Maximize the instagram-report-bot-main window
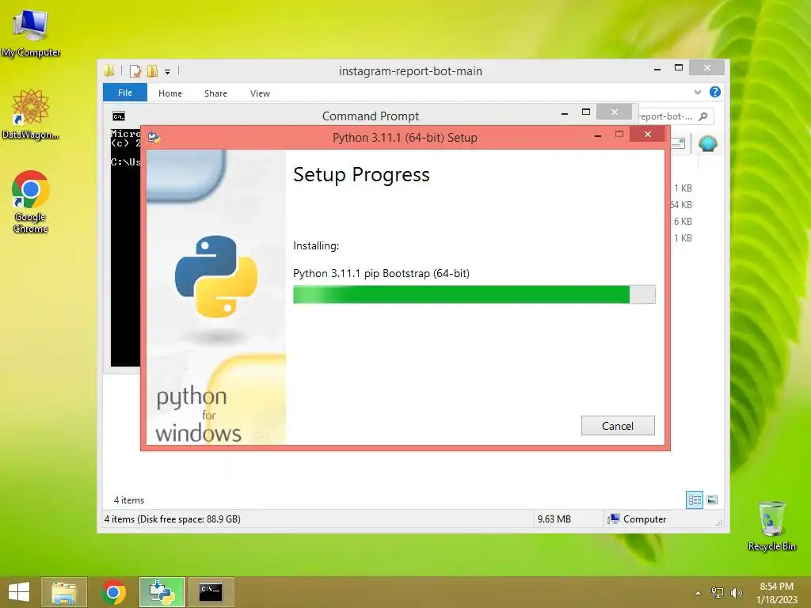This screenshot has width=811, height=608. click(679, 68)
